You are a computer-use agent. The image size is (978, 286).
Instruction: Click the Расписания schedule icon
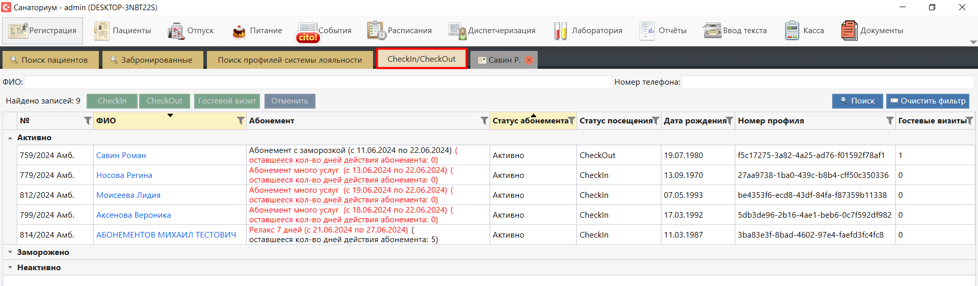tap(377, 31)
